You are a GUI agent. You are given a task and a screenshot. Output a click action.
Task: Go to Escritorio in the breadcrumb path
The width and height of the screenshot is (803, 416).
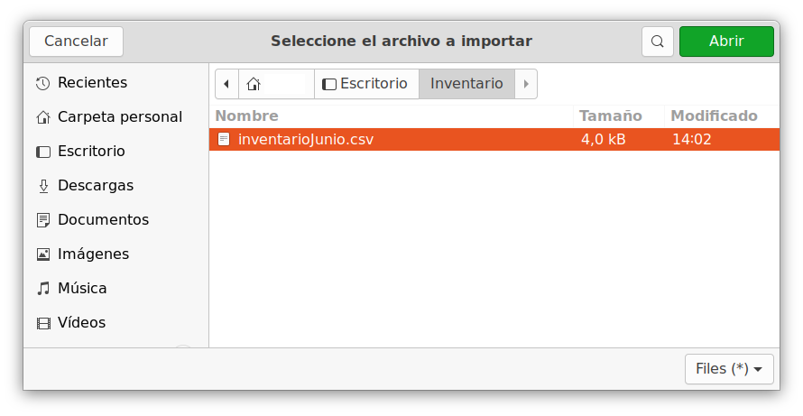366,84
